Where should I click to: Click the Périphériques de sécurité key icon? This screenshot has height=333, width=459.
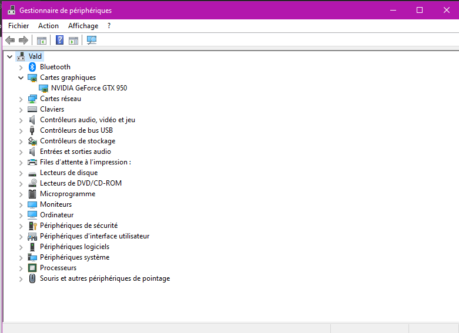click(x=32, y=226)
